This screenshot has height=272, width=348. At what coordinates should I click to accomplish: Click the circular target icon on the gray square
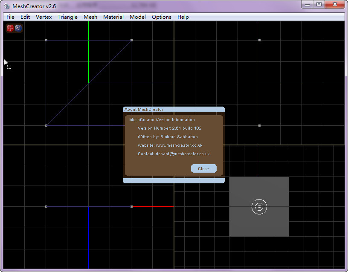tap(259, 207)
